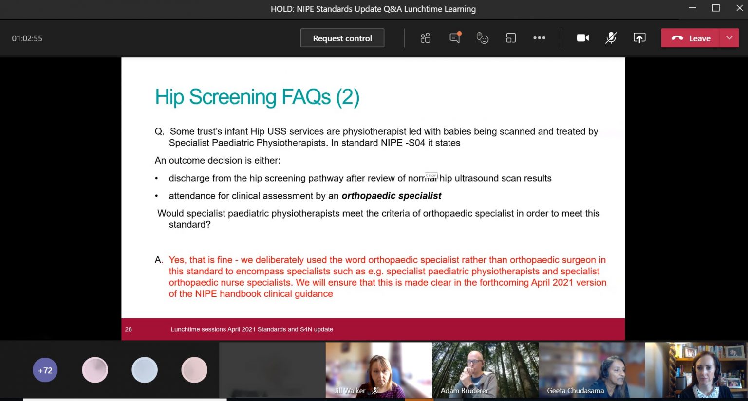This screenshot has width=748, height=401.
Task: Open the +72 hidden participants overflow
Action: (x=45, y=370)
